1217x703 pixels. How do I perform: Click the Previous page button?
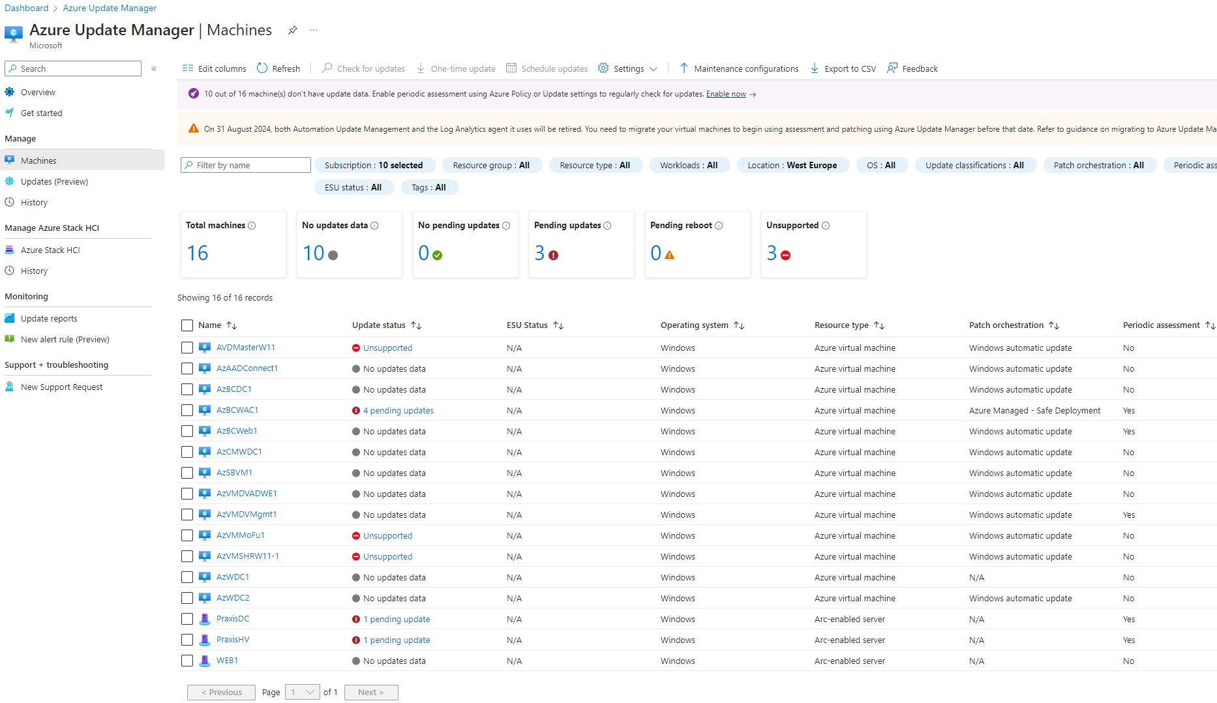coord(221,693)
